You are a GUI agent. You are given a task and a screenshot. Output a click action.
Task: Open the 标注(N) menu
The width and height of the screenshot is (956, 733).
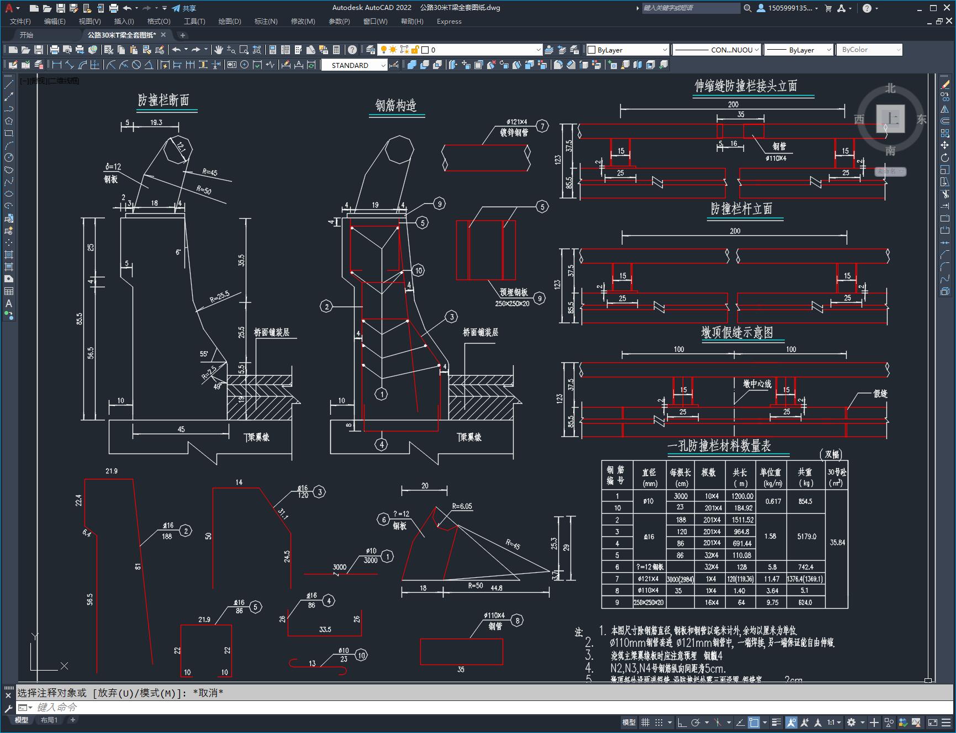click(266, 22)
